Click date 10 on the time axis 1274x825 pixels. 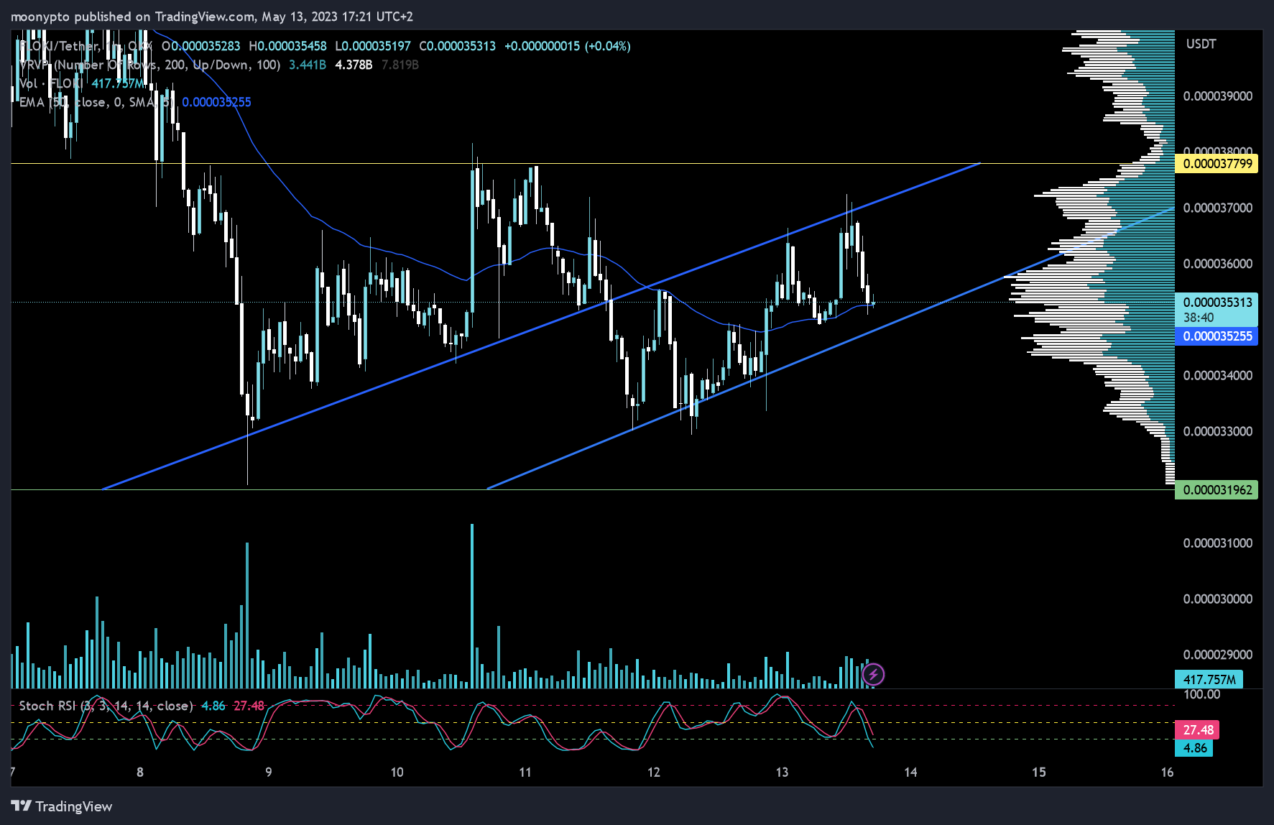397,773
